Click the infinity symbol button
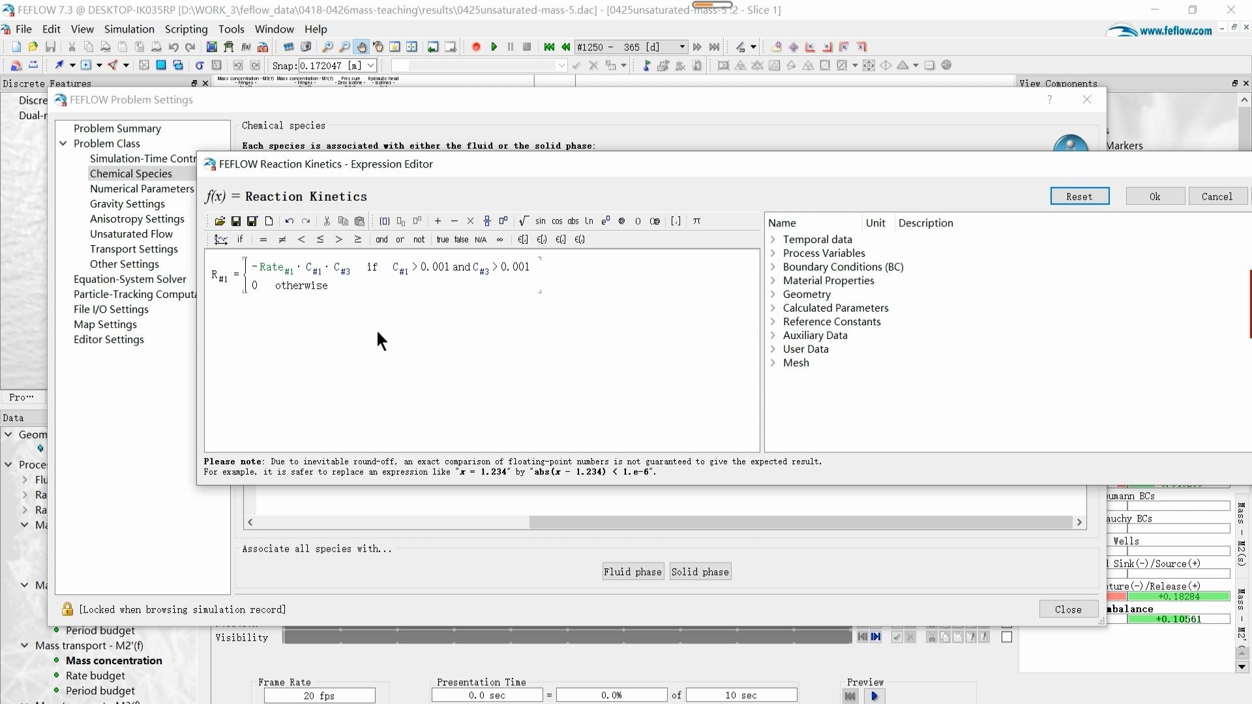This screenshot has width=1252, height=704. pos(499,239)
